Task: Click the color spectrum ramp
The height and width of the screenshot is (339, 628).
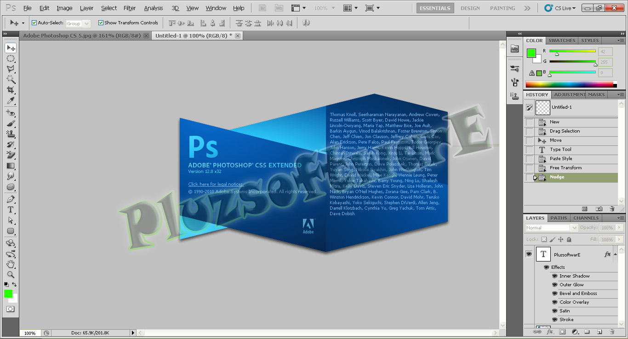Action: pyautogui.click(x=571, y=84)
